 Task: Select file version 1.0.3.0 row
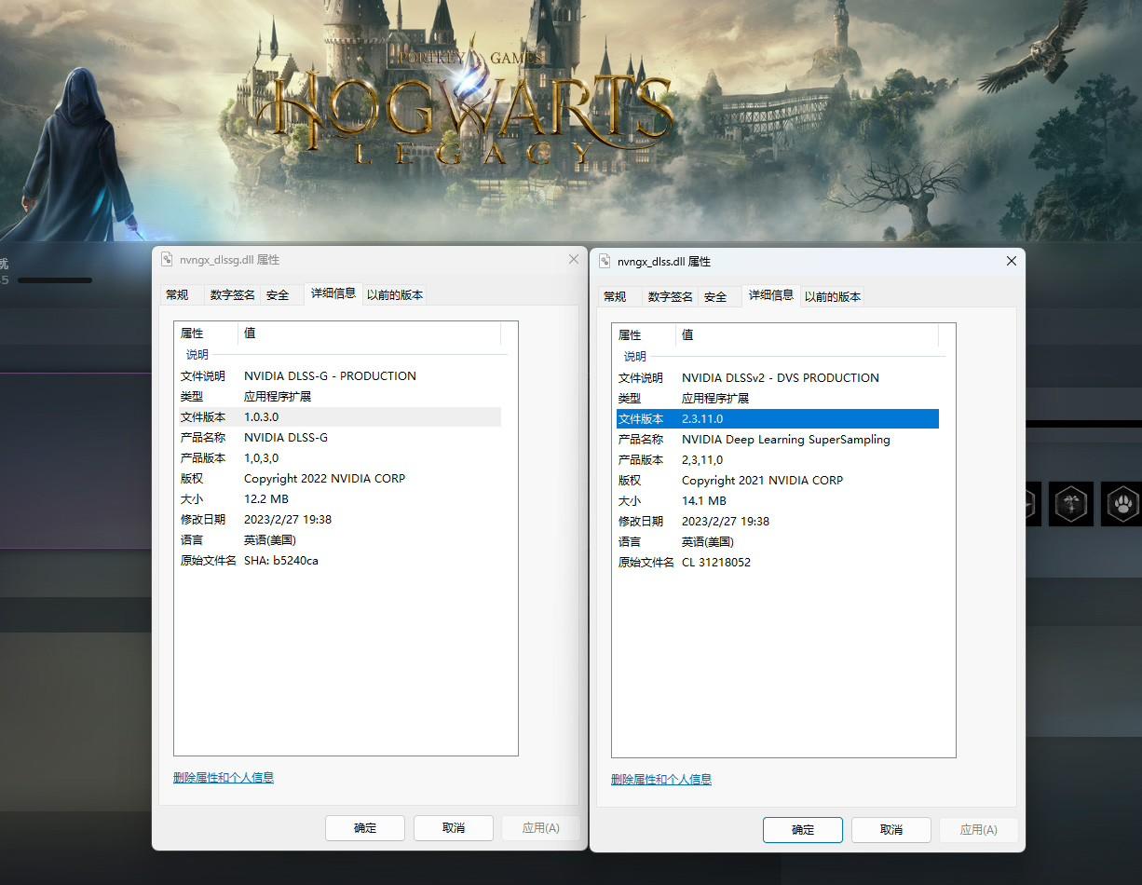click(x=340, y=416)
